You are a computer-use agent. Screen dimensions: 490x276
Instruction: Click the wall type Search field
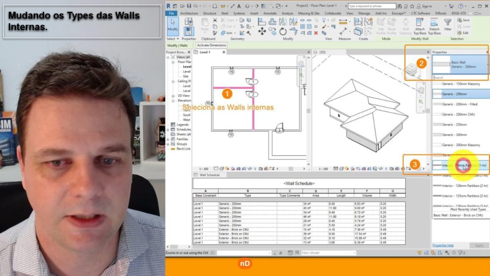point(460,77)
